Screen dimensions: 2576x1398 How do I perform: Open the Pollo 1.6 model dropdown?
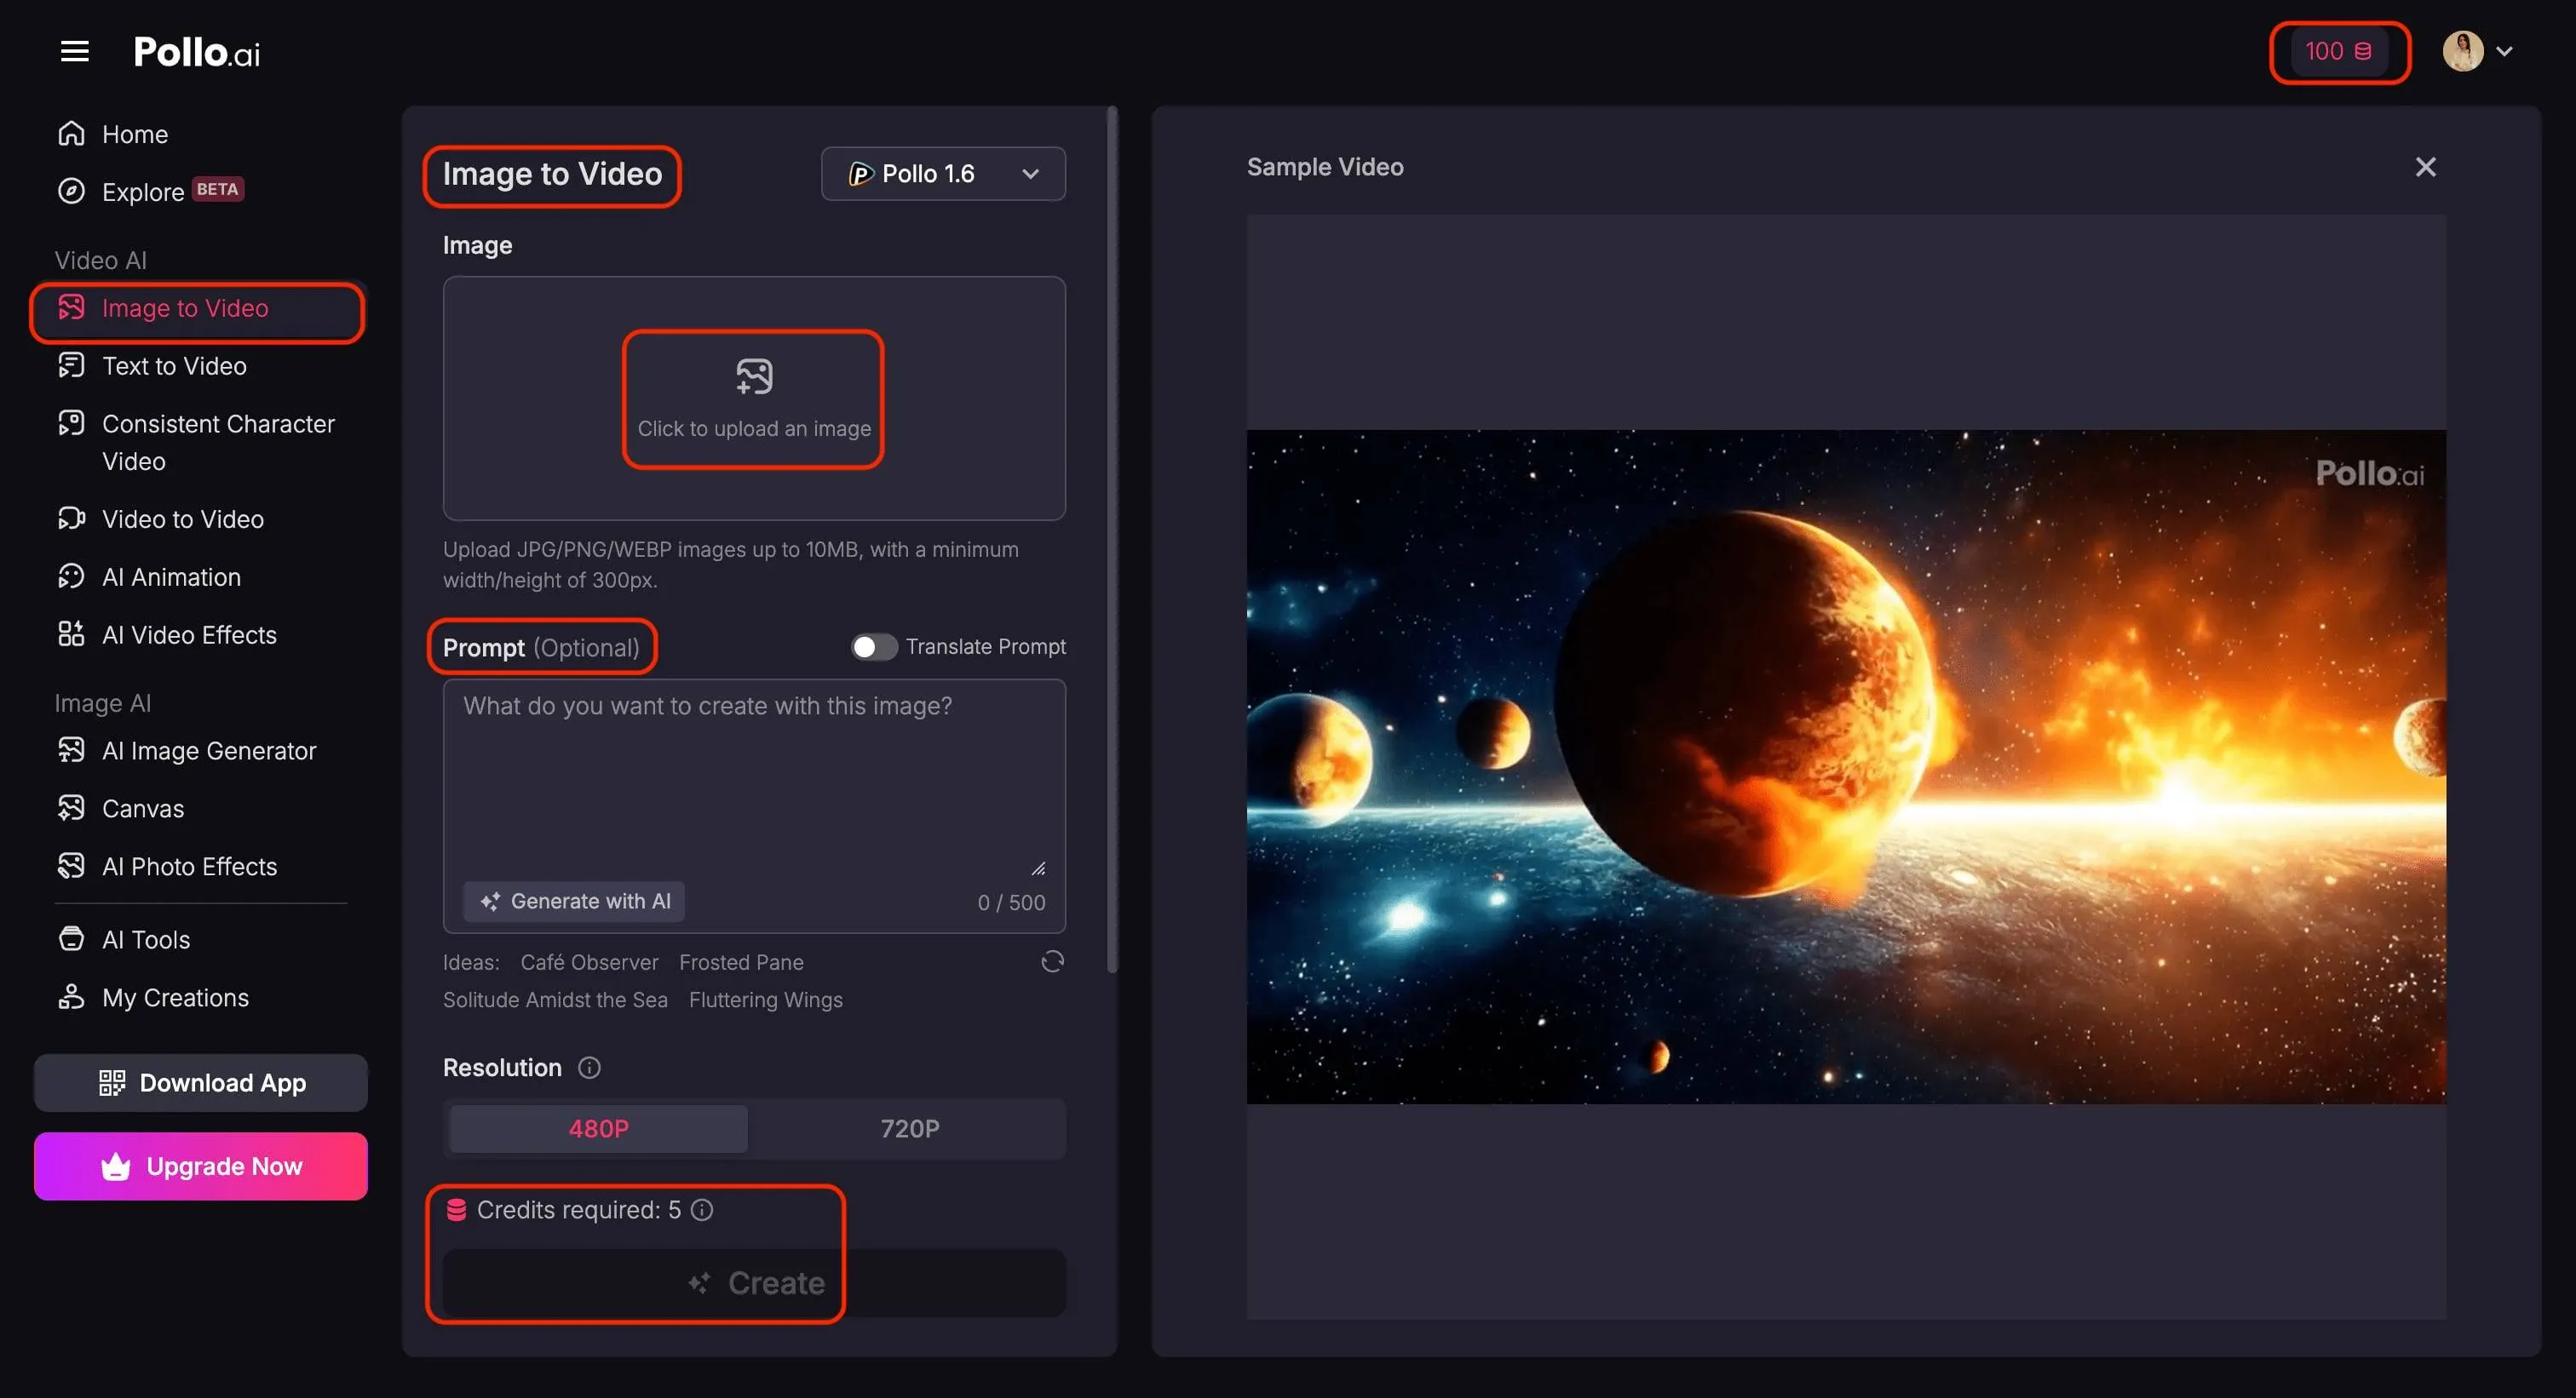point(943,174)
